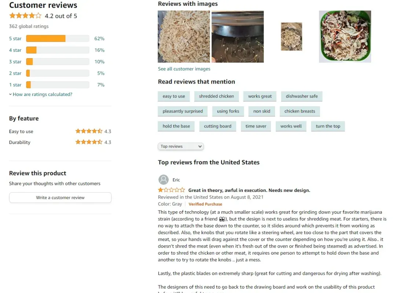This screenshot has height=293, width=396.
Task: Select the cutting board review tag
Action: [x=217, y=126]
